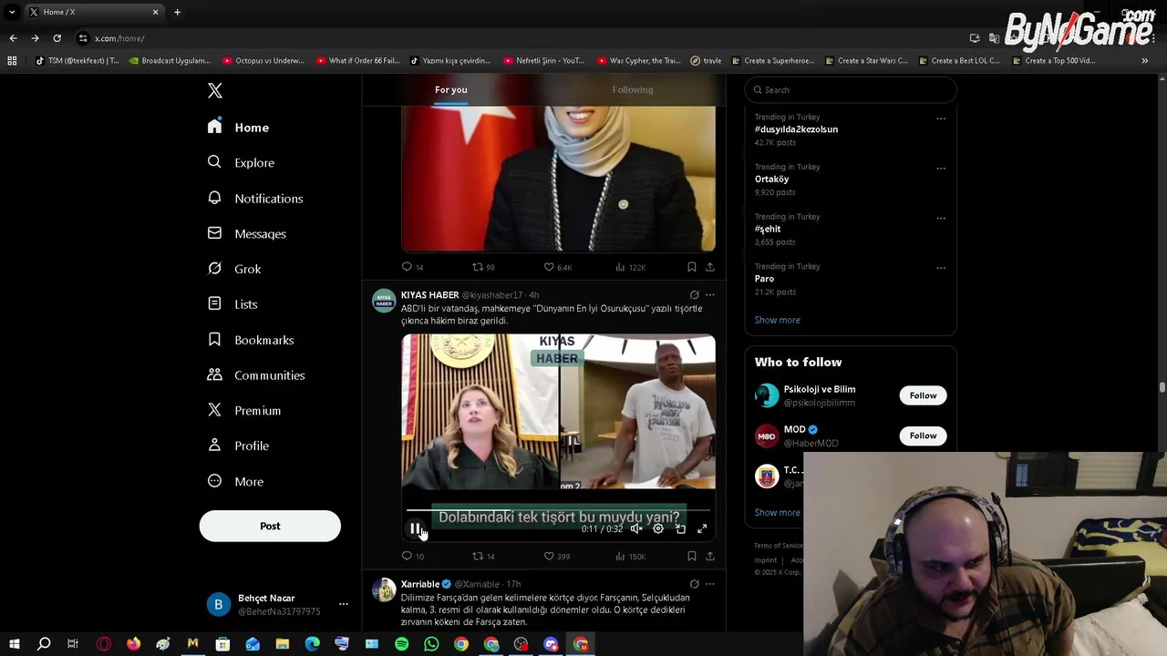Open Spotify from the taskbar
The width and height of the screenshot is (1167, 656).
coord(402,644)
